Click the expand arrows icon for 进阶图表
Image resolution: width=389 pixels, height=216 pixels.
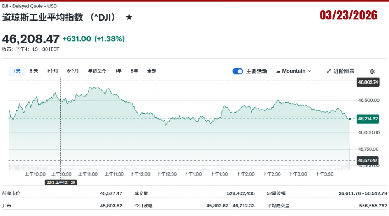tap(329, 71)
